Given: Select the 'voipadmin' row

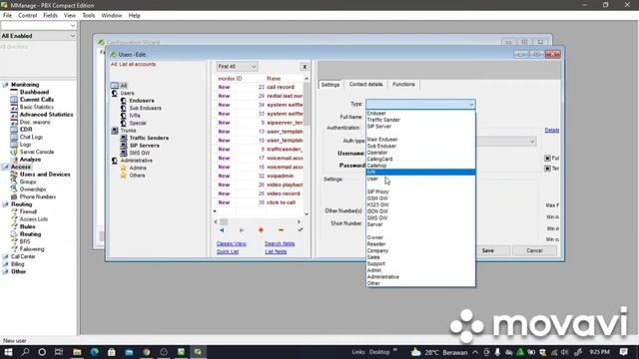Looking at the screenshot, I should pos(260,176).
